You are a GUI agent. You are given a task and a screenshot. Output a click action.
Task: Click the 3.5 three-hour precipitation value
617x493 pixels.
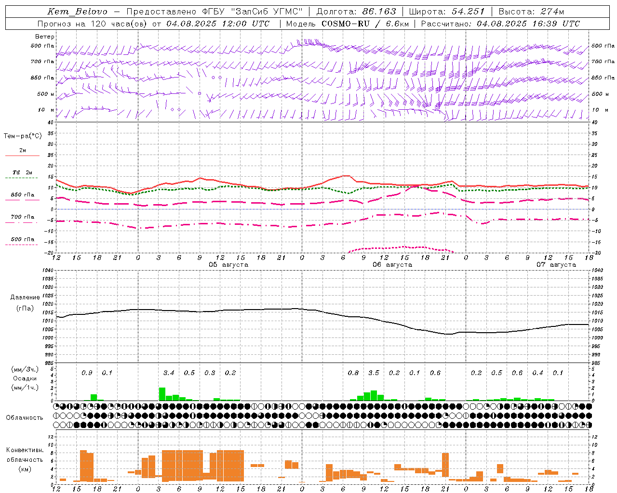click(x=374, y=373)
